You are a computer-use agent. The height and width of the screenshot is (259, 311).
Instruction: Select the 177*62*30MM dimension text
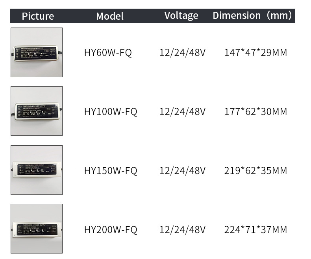(255, 112)
